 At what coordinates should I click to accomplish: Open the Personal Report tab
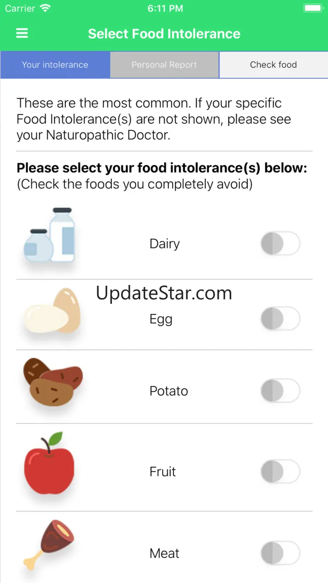164,65
